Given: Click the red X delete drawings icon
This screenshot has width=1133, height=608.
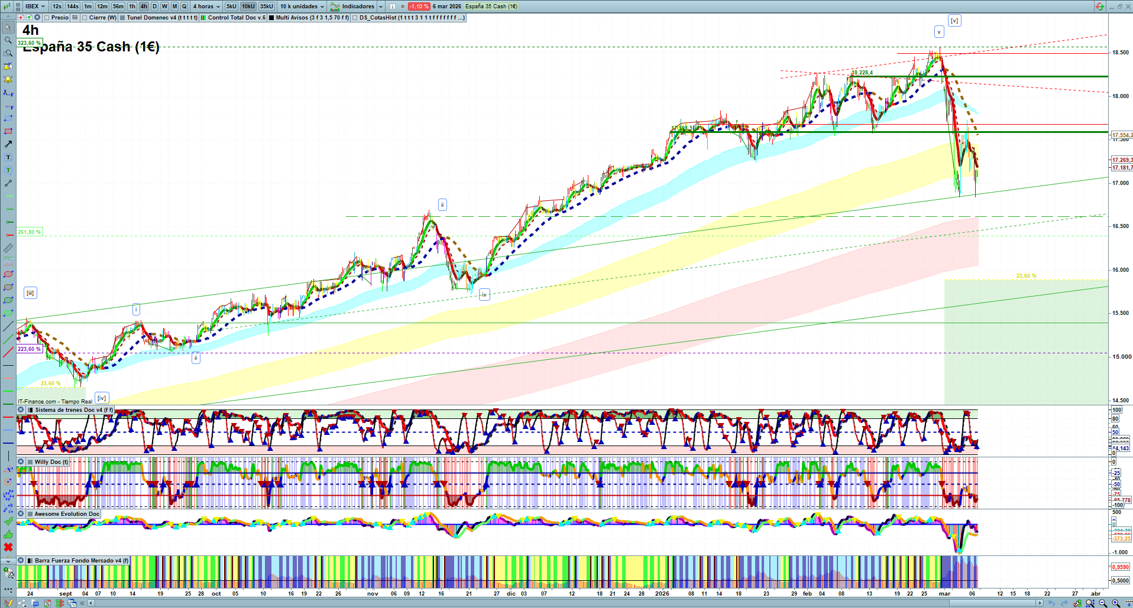Looking at the screenshot, I should pyautogui.click(x=8, y=547).
